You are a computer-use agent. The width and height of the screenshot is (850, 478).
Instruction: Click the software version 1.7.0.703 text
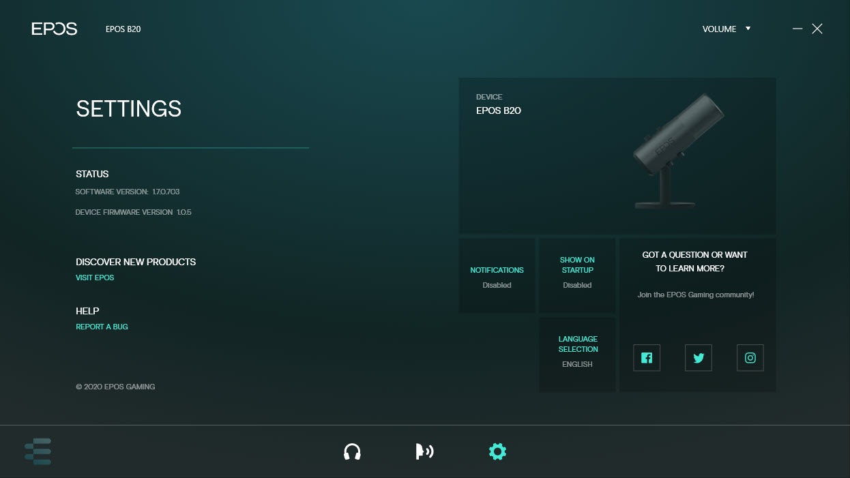coord(128,192)
